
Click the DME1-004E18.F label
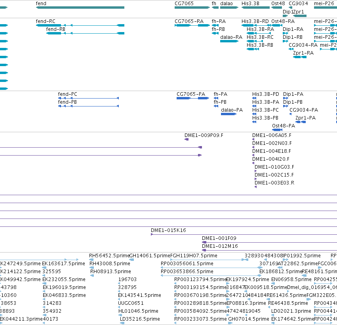(x=272, y=151)
